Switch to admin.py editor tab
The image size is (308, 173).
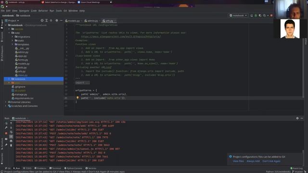coord(92,21)
